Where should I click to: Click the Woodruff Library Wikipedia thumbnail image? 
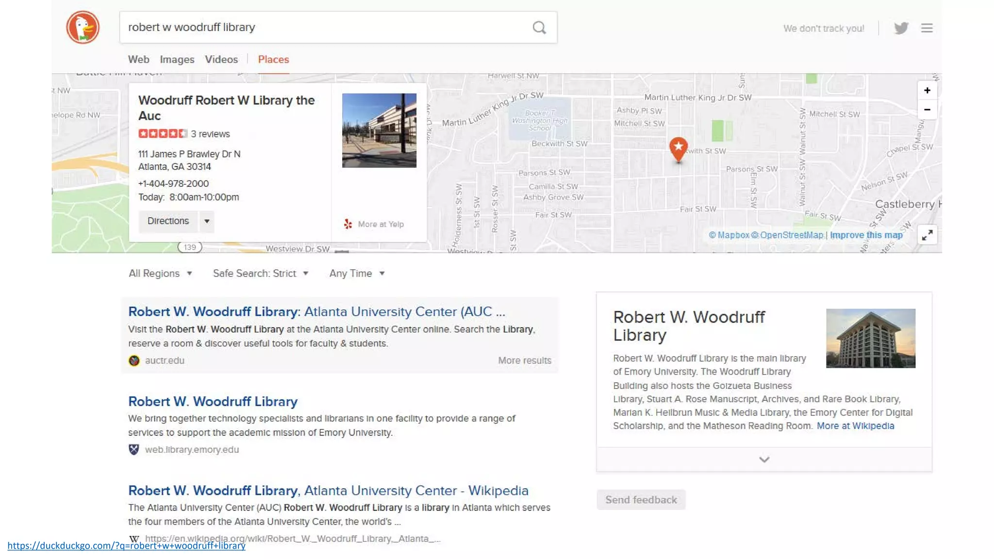point(871,338)
